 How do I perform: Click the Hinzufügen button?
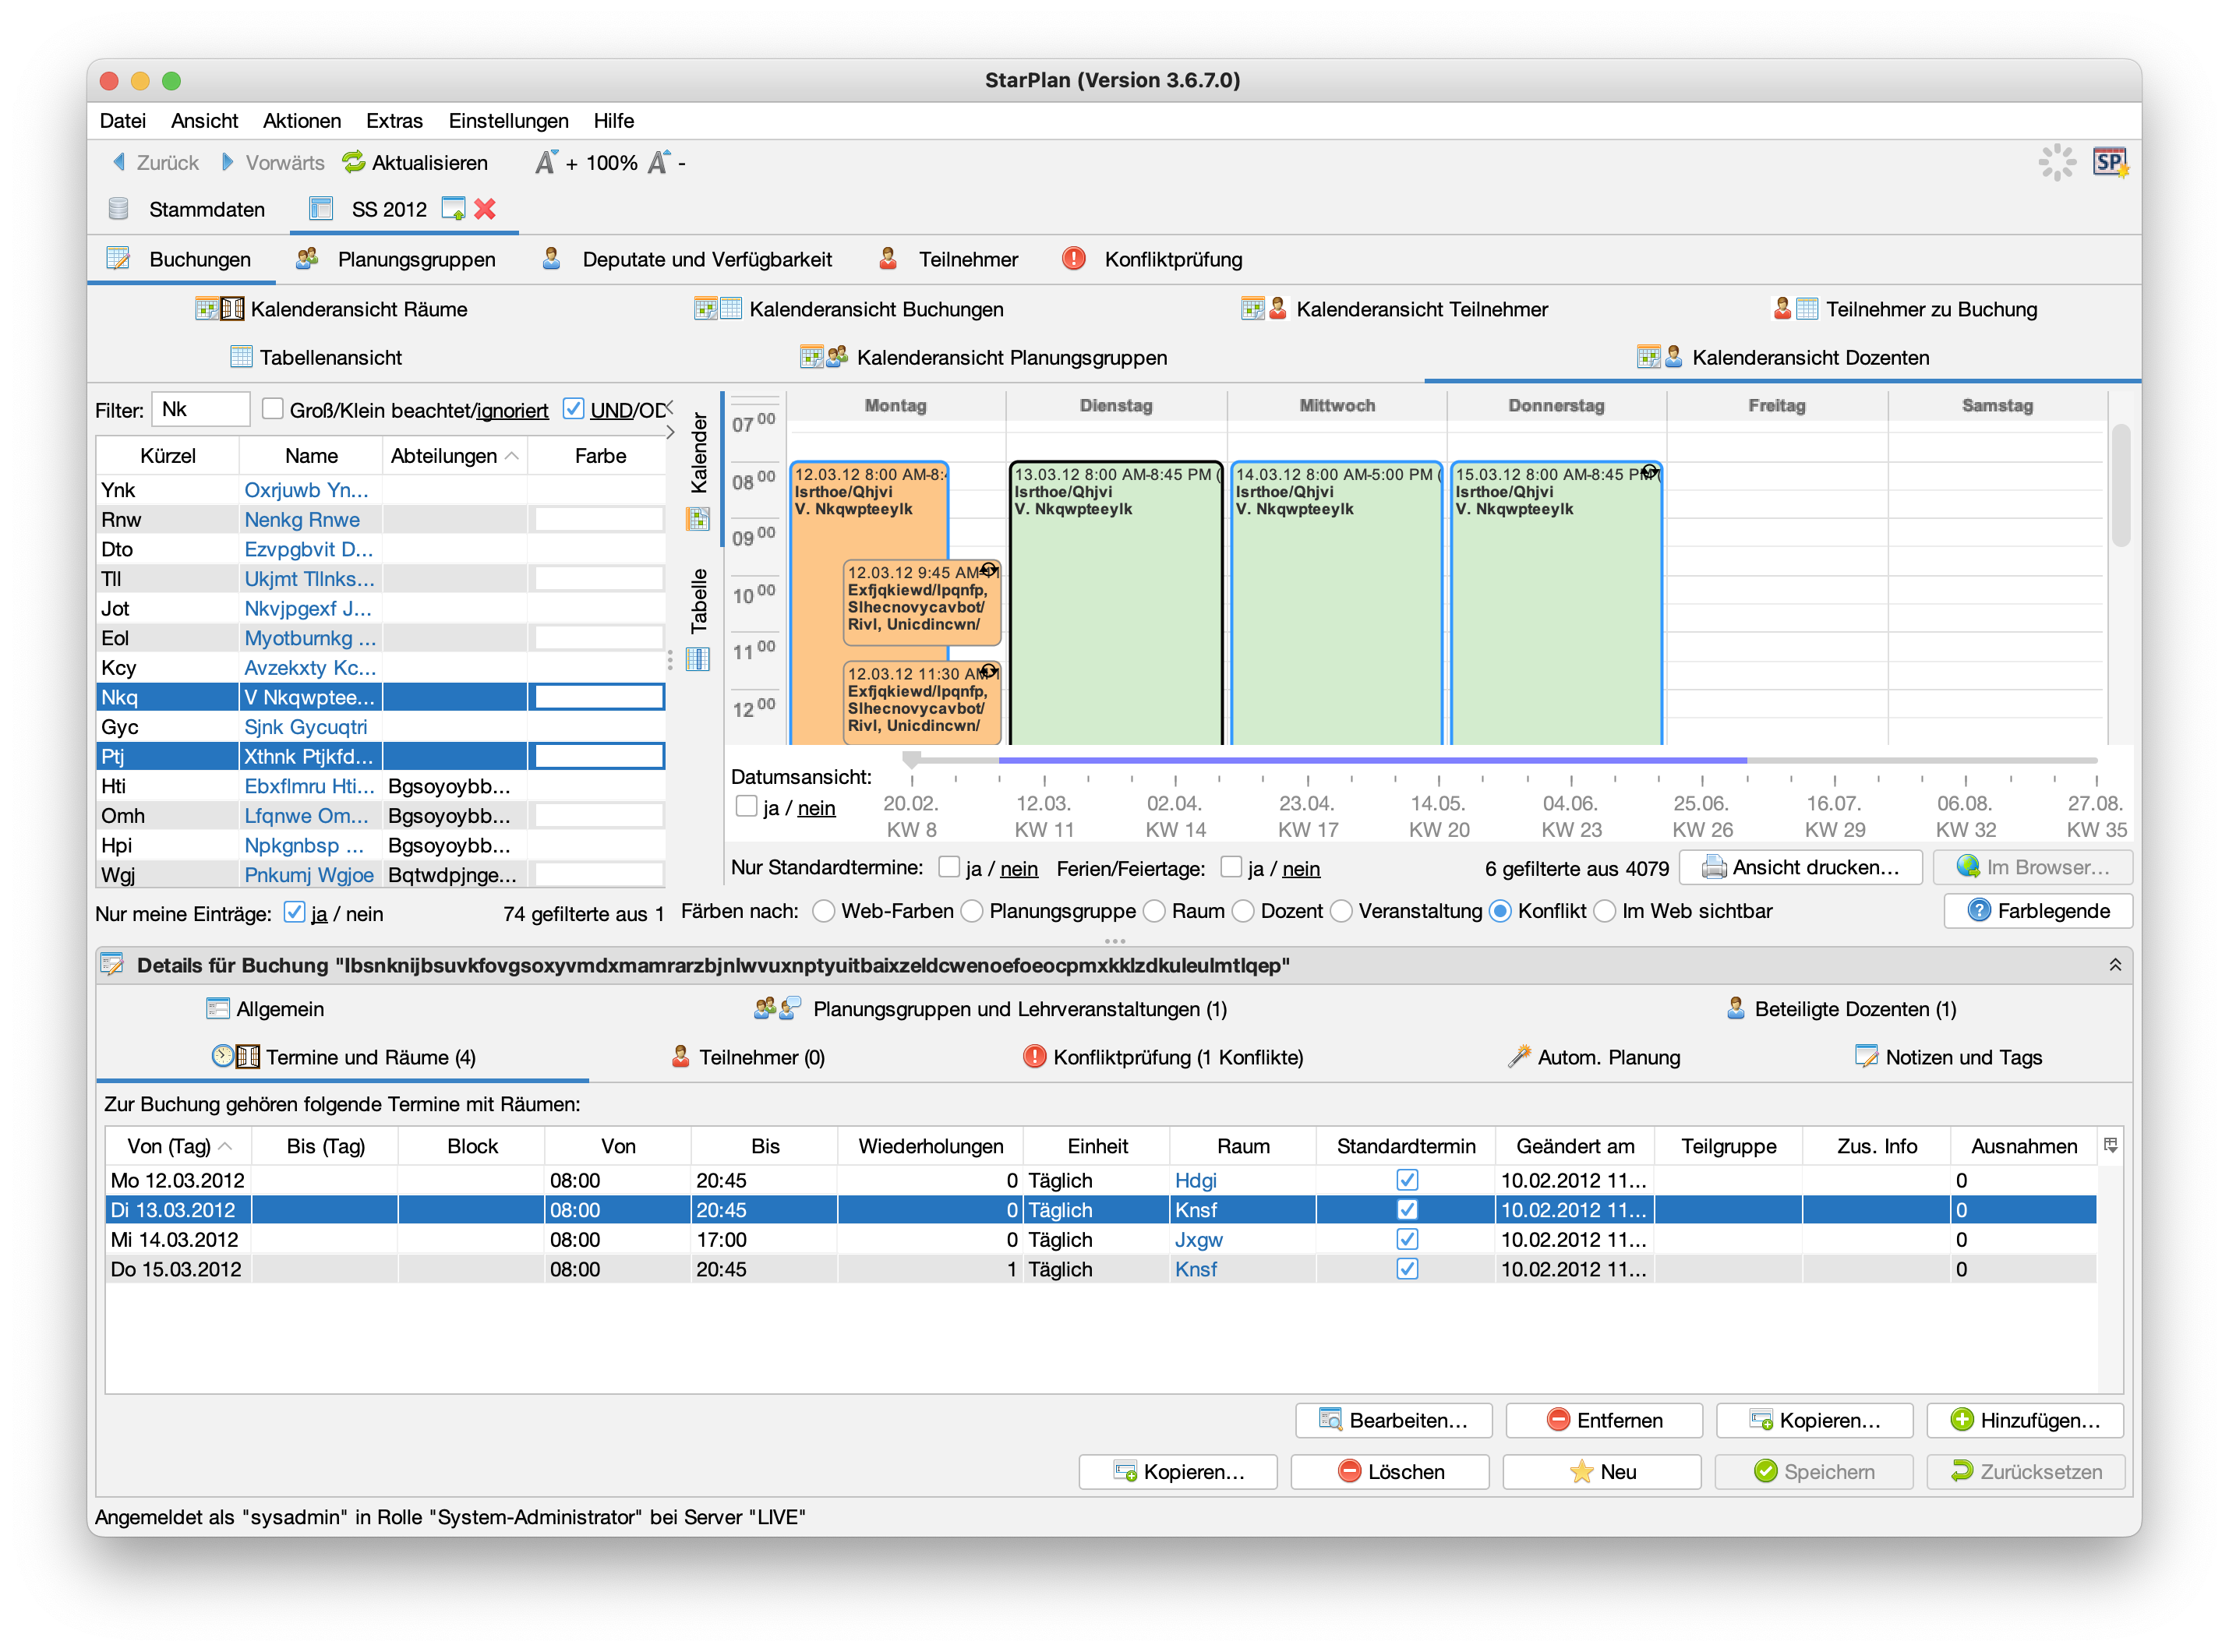[2025, 1420]
